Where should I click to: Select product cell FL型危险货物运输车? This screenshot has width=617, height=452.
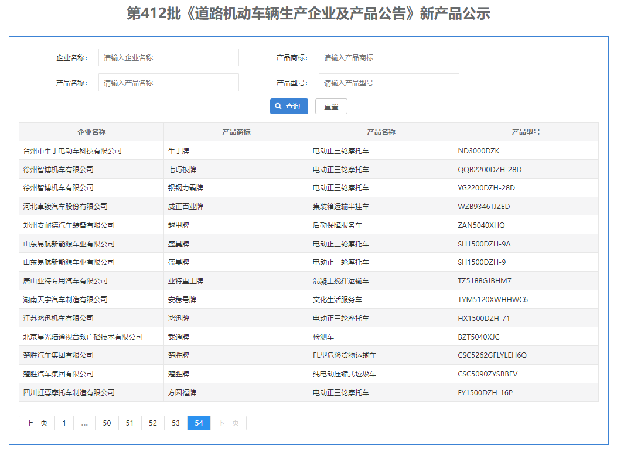[381, 355]
